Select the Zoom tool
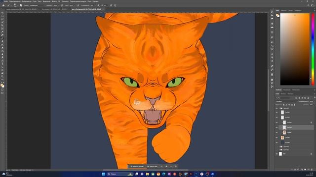This screenshot has height=177, width=316. [2, 77]
